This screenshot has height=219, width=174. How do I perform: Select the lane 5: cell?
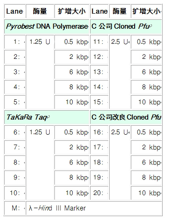(15, 102)
